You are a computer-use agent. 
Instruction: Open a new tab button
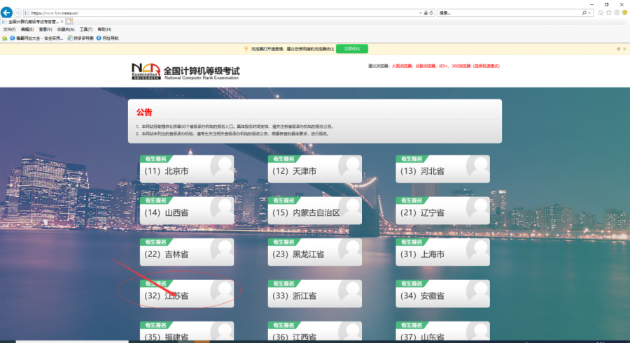(x=69, y=22)
